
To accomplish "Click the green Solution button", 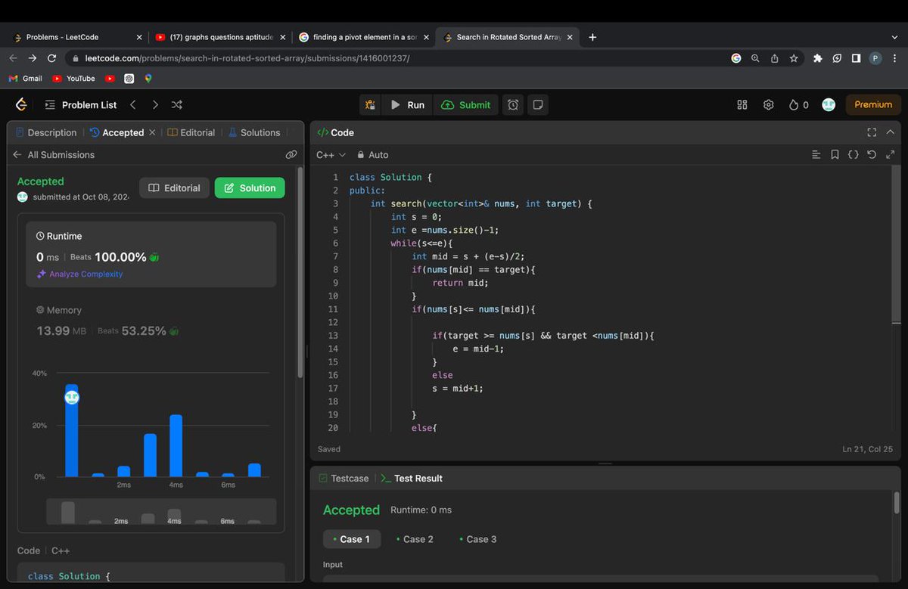I will click(250, 188).
